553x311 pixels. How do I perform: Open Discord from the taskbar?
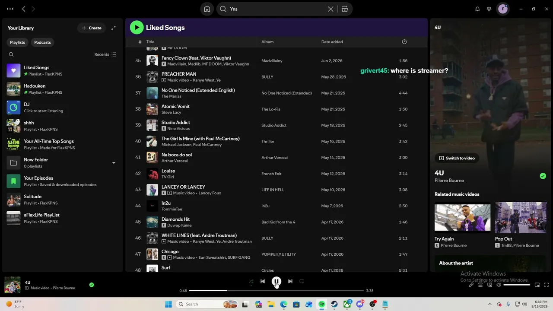(360, 304)
